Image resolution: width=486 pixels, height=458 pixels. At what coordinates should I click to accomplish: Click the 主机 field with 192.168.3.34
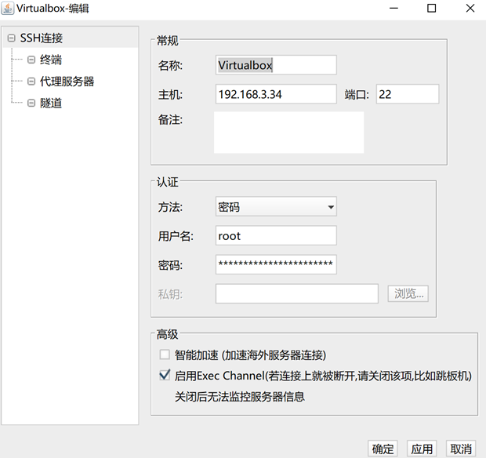(276, 95)
